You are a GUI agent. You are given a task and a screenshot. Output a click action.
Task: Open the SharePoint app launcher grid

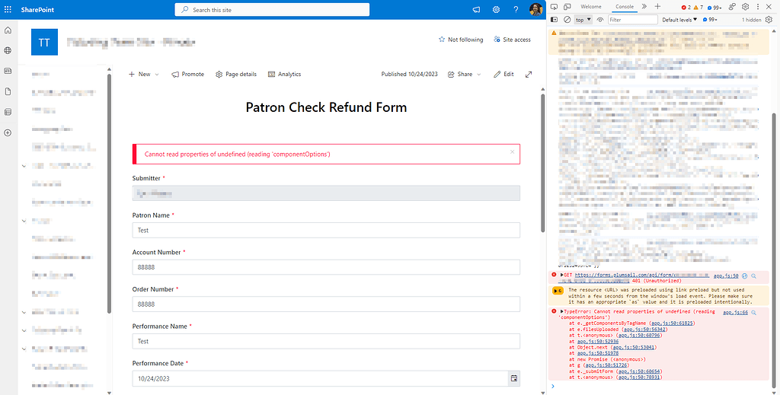click(9, 10)
